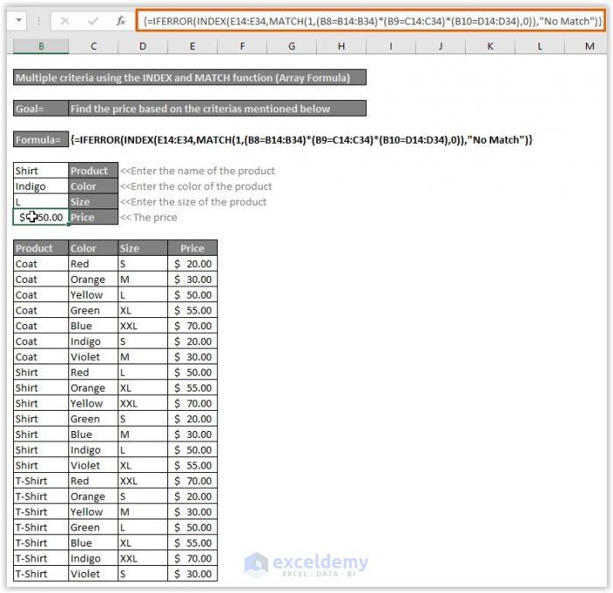Select column C header
Screen dimensions: 613x593
point(94,46)
